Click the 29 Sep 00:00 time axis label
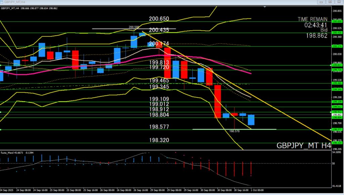 coord(158,190)
